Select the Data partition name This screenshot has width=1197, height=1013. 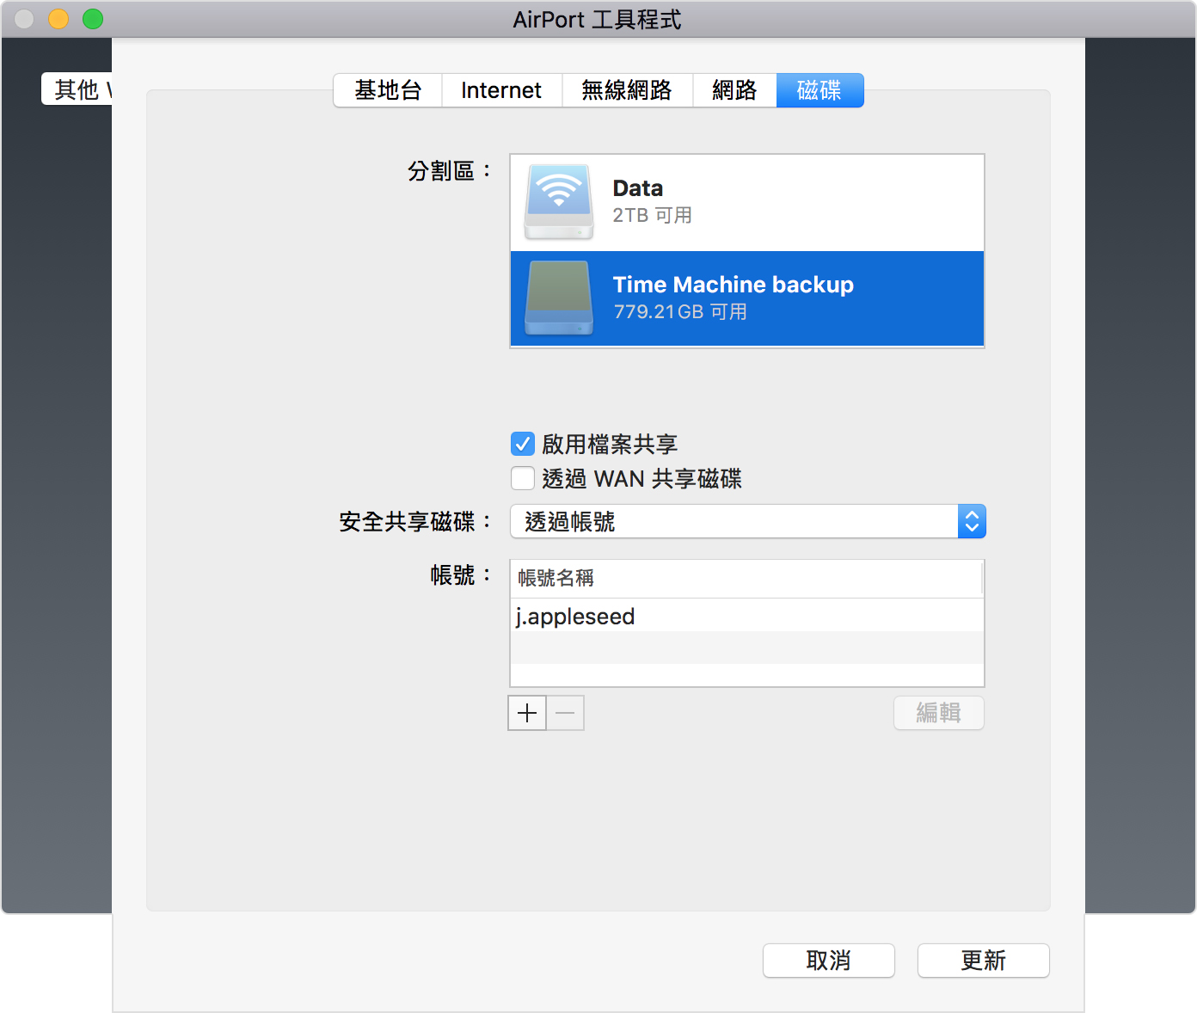point(638,188)
